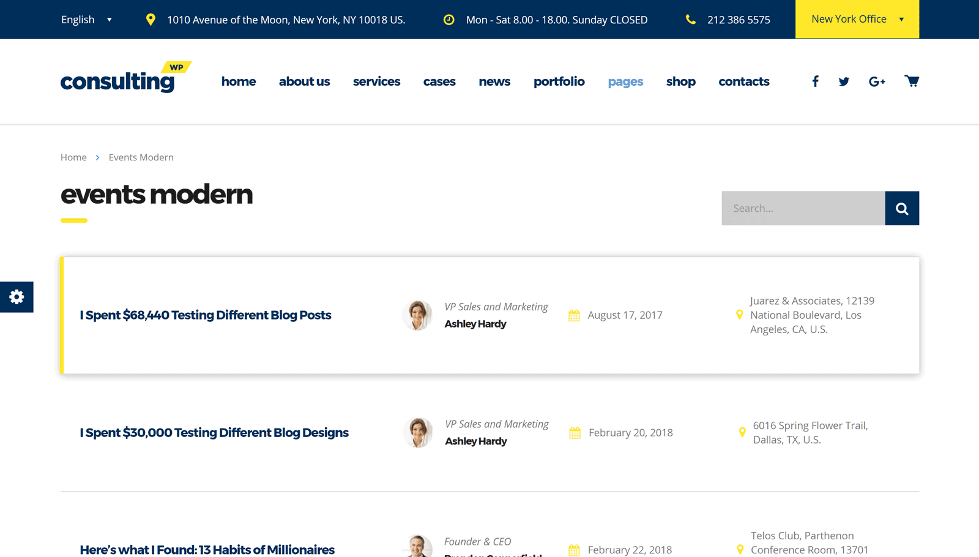Go to Home breadcrumb link
The height and width of the screenshot is (557, 979).
(73, 157)
